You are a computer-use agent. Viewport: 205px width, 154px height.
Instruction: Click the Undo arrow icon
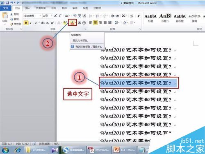[12, 2]
